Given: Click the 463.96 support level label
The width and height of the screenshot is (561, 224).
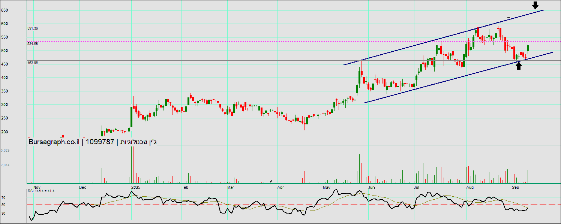Looking at the screenshot, I should tap(33, 63).
